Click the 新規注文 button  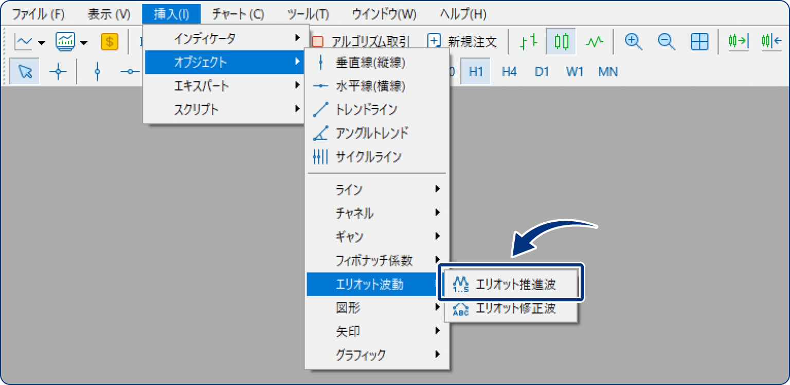click(x=463, y=42)
